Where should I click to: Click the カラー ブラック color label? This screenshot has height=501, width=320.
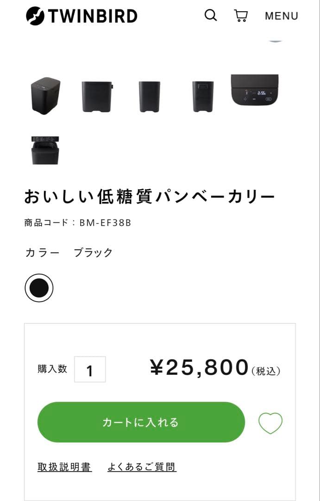pos(69,253)
